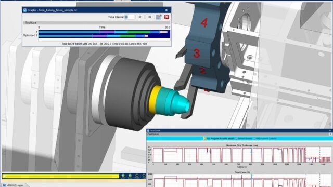Viewport: 333px width, 187px height.
Task: Click the Graphs window title icon
Action: [x=25, y=10]
